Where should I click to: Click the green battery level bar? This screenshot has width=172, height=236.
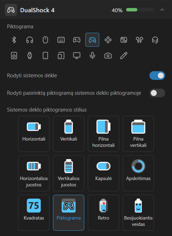140,10
